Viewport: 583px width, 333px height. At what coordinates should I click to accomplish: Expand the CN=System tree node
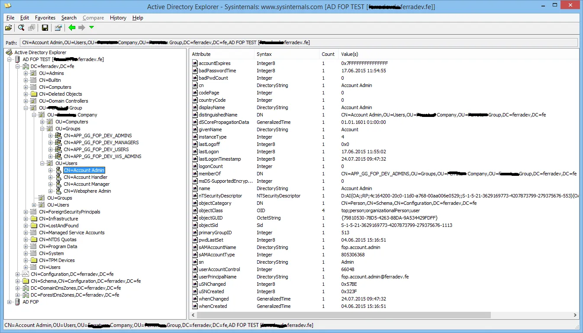click(26, 253)
